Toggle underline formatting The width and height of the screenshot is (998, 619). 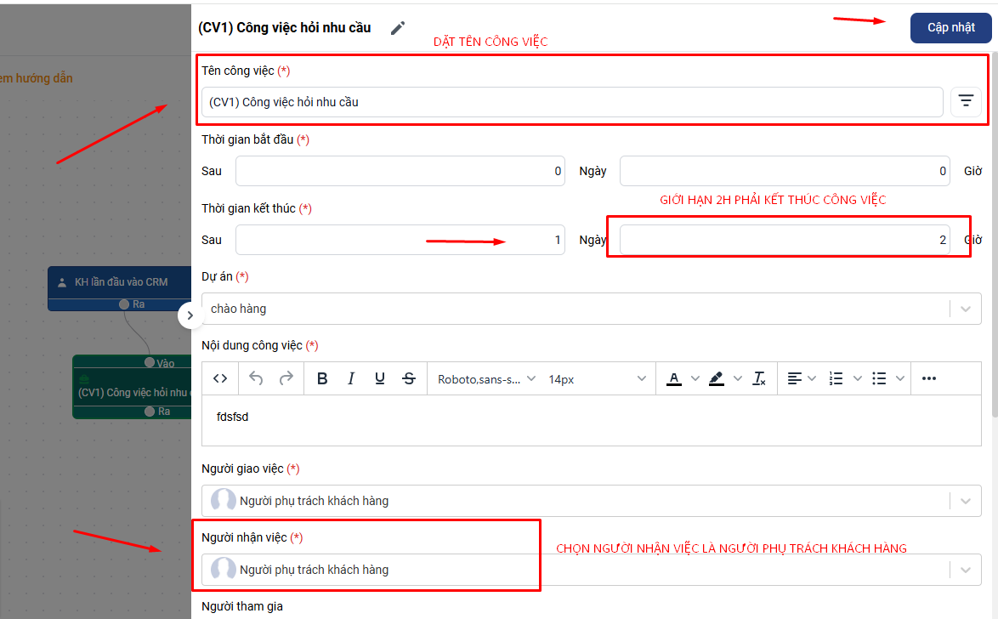[380, 378]
